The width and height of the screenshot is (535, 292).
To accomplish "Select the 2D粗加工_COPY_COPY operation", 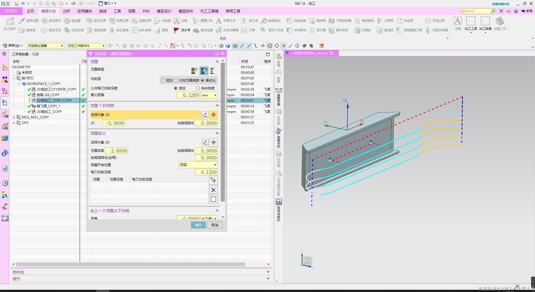I will pyautogui.click(x=54, y=101).
